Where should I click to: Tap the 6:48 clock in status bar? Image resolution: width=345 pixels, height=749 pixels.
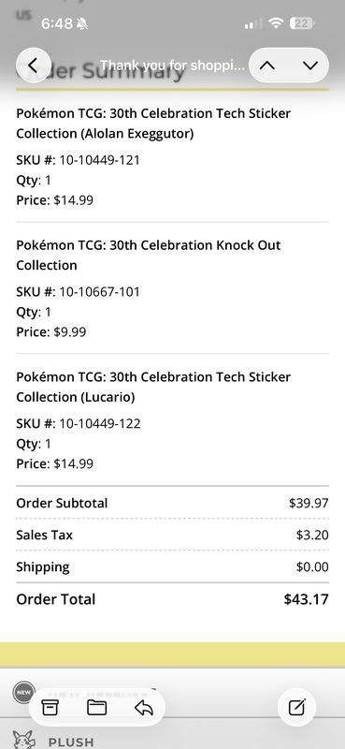[57, 23]
